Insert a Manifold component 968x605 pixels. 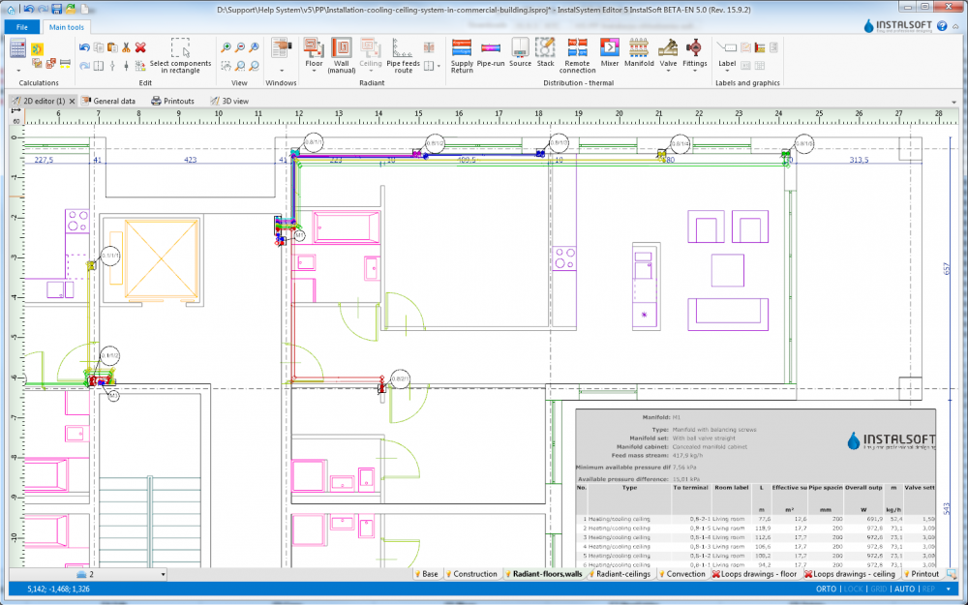click(639, 53)
